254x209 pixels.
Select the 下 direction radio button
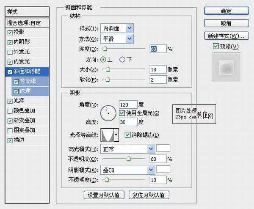coord(123,59)
